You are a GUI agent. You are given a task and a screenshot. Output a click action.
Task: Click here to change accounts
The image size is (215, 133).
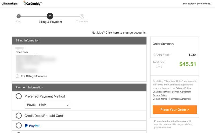click(x=112, y=33)
